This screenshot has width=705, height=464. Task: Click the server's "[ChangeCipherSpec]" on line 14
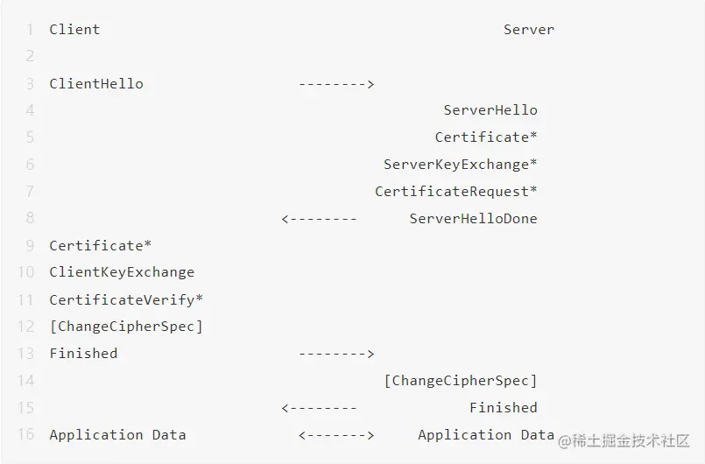[x=460, y=380]
